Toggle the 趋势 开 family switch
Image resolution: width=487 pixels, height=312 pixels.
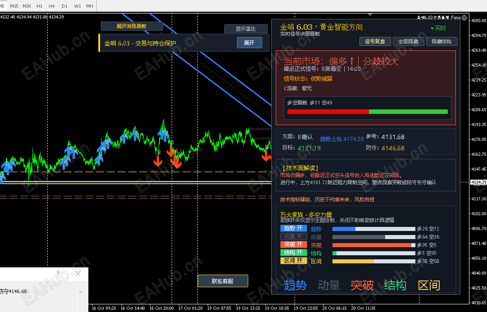(293, 228)
